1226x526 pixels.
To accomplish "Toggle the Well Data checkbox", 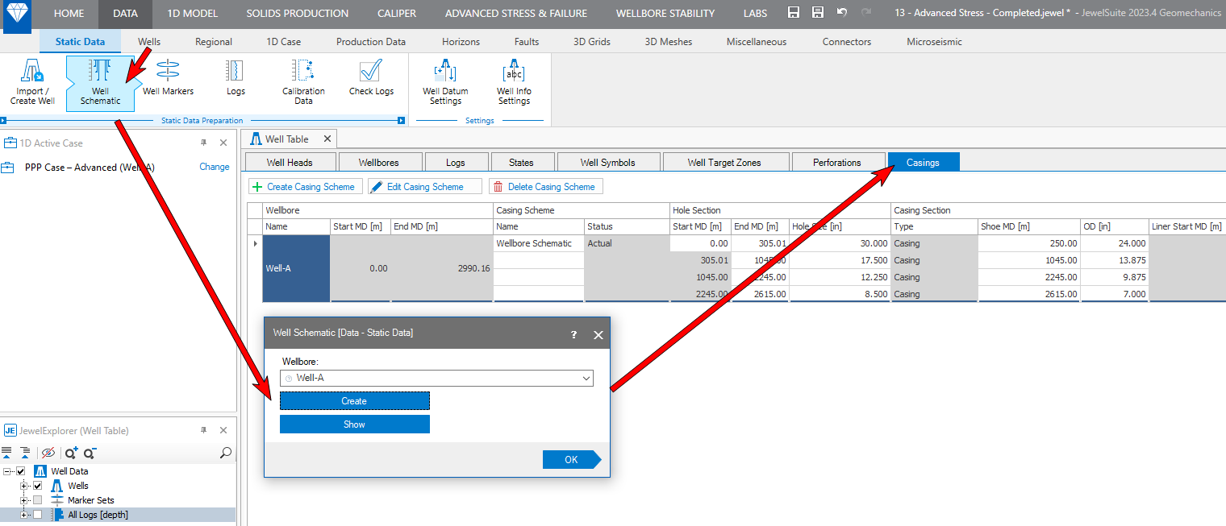I will 21,471.
